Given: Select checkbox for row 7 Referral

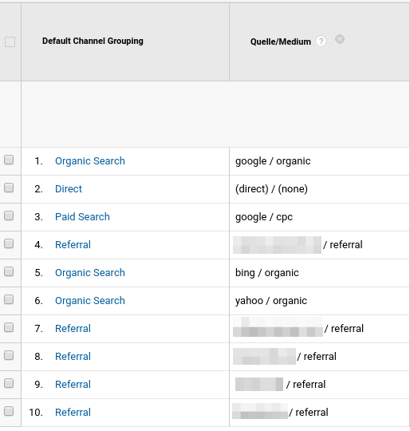Looking at the screenshot, I should click(9, 327).
